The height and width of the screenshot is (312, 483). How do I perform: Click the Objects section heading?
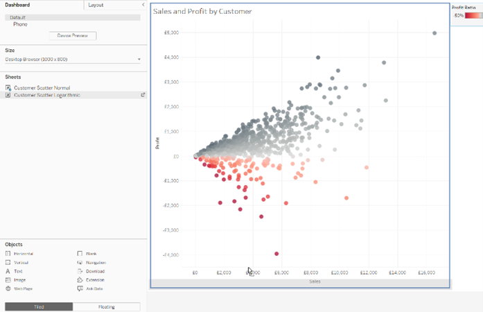pos(14,245)
